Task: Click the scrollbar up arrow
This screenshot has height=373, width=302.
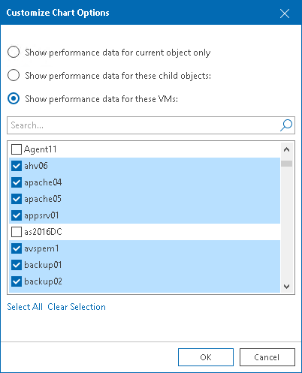Action: pos(287,149)
